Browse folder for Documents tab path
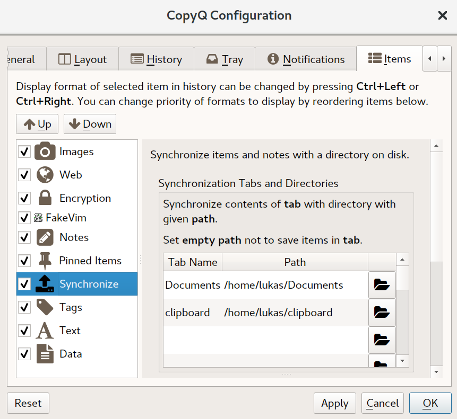The image size is (457, 419). pos(382,285)
